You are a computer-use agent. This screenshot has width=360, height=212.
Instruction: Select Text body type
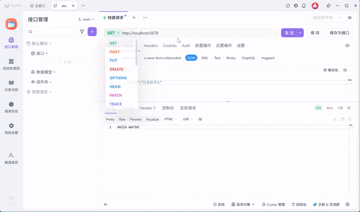point(217,58)
